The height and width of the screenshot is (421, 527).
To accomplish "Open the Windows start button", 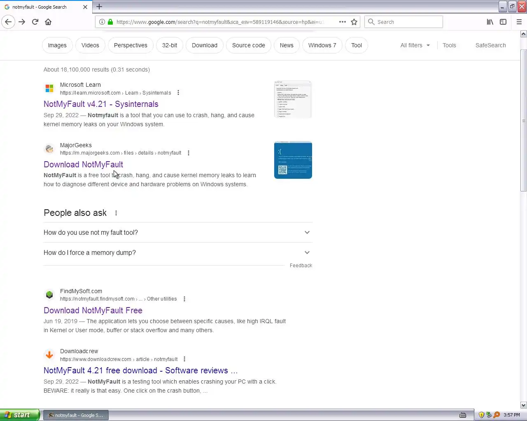I will click(x=20, y=415).
